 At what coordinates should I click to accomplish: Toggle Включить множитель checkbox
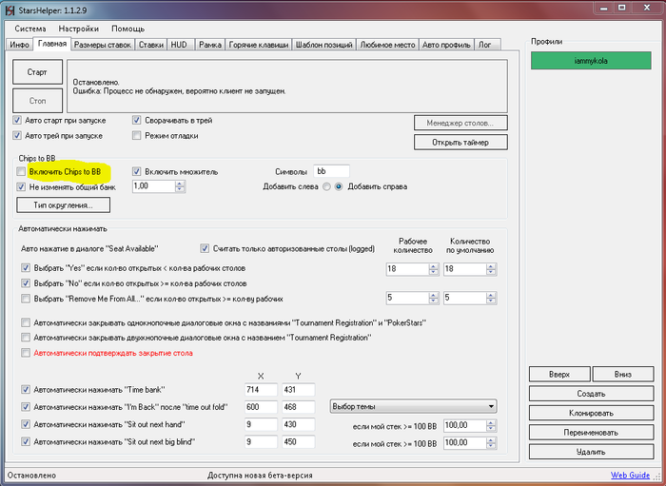pos(136,171)
